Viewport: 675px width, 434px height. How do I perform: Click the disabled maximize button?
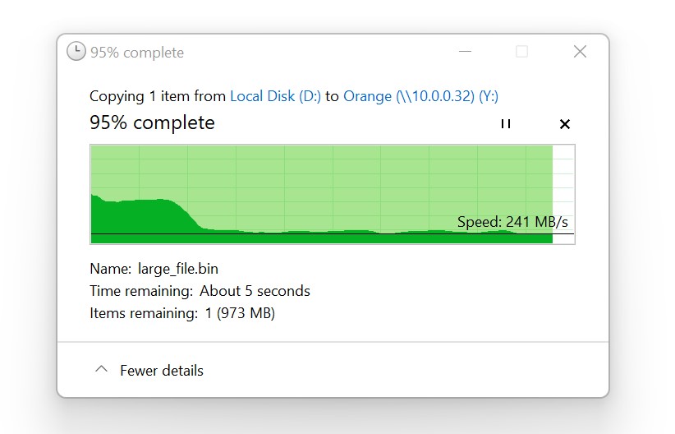point(521,52)
